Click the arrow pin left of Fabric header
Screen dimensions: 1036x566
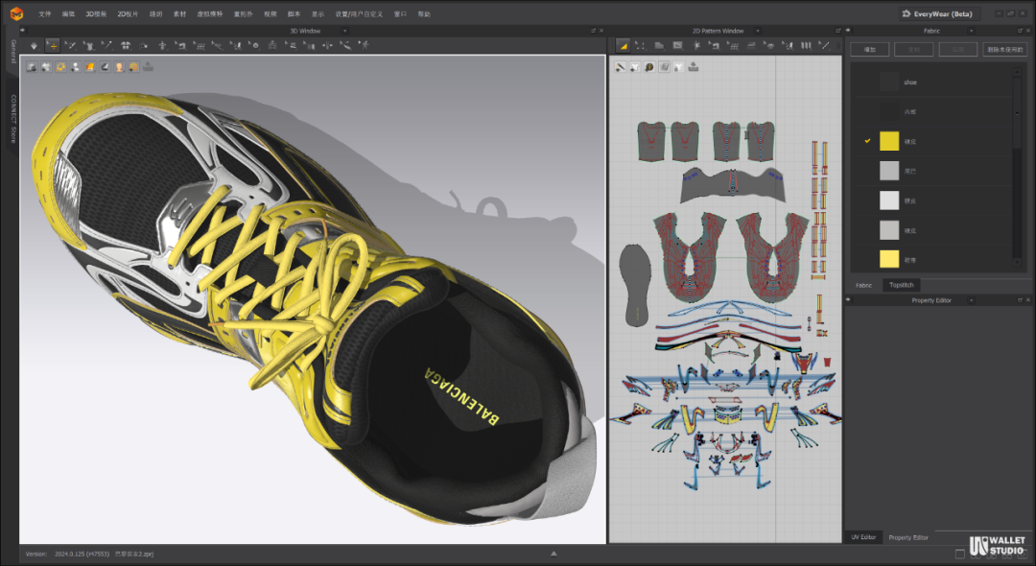(x=848, y=31)
